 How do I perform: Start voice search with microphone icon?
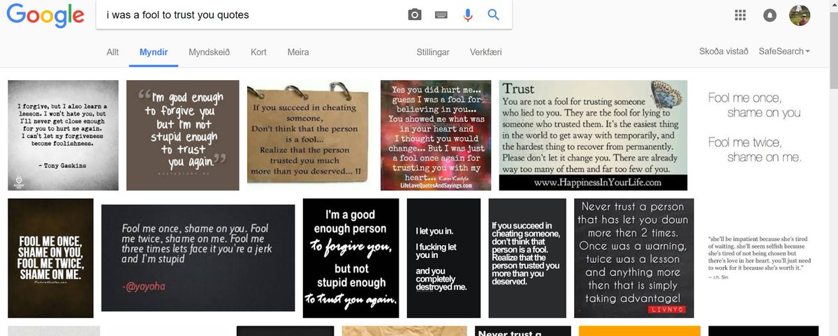tap(468, 15)
